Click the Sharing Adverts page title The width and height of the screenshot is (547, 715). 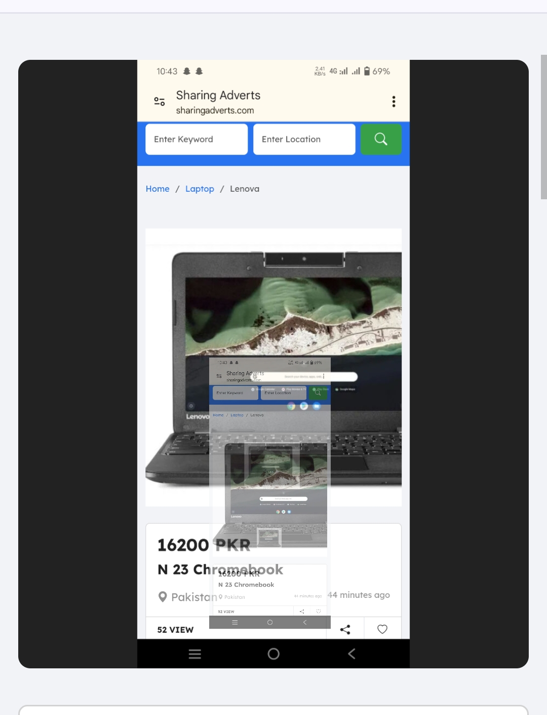tap(218, 95)
